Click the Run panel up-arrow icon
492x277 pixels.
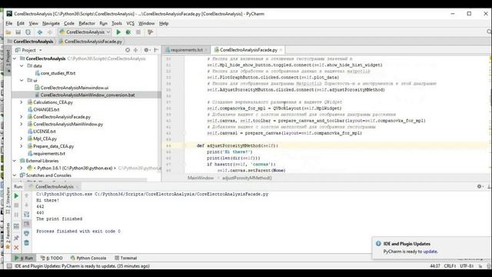[x=27, y=196]
